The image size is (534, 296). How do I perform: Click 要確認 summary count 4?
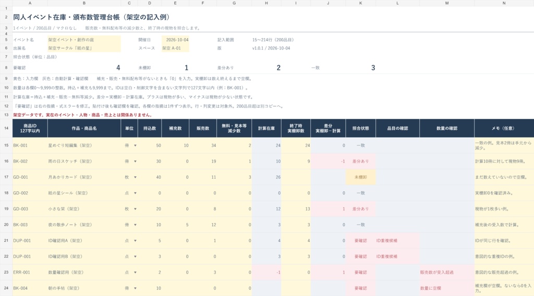tap(118, 68)
